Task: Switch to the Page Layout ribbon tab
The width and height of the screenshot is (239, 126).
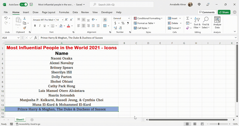Action: tap(49, 12)
